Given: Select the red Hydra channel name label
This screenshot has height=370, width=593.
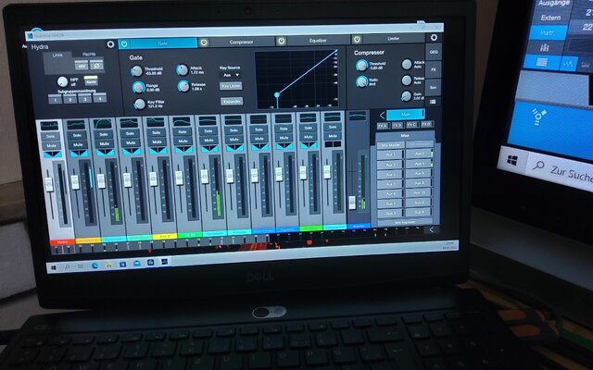Looking at the screenshot, I should point(62,241).
